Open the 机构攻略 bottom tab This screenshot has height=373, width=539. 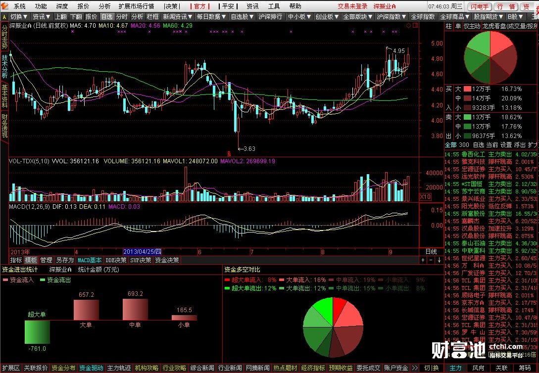147,368
